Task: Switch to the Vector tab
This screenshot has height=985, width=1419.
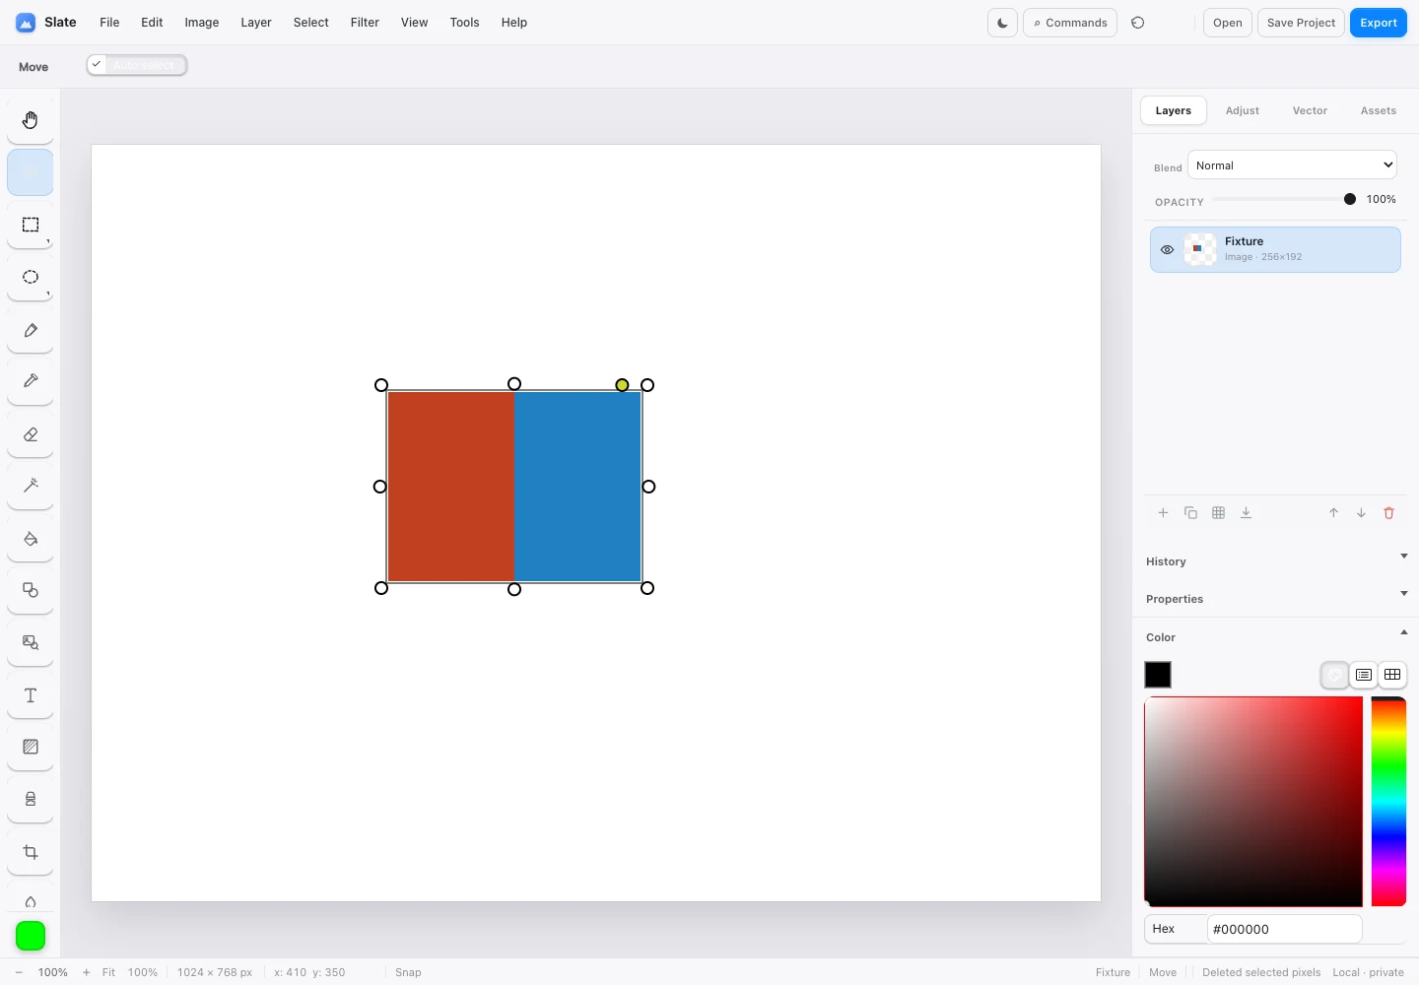Action: [x=1310, y=110]
